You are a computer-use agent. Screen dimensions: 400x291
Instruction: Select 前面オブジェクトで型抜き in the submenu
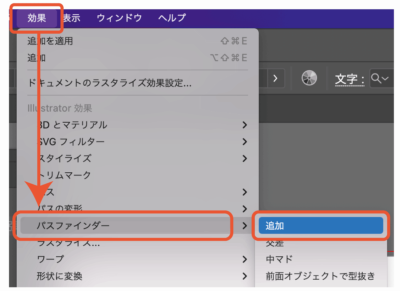coord(320,276)
